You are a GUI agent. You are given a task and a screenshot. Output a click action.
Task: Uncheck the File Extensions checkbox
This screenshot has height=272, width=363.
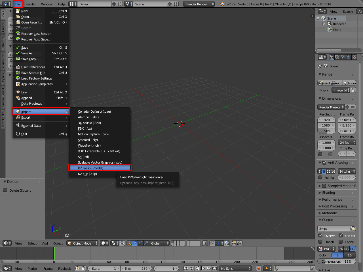[341, 235]
